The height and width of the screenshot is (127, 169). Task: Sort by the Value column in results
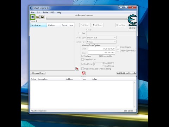pos(54,25)
